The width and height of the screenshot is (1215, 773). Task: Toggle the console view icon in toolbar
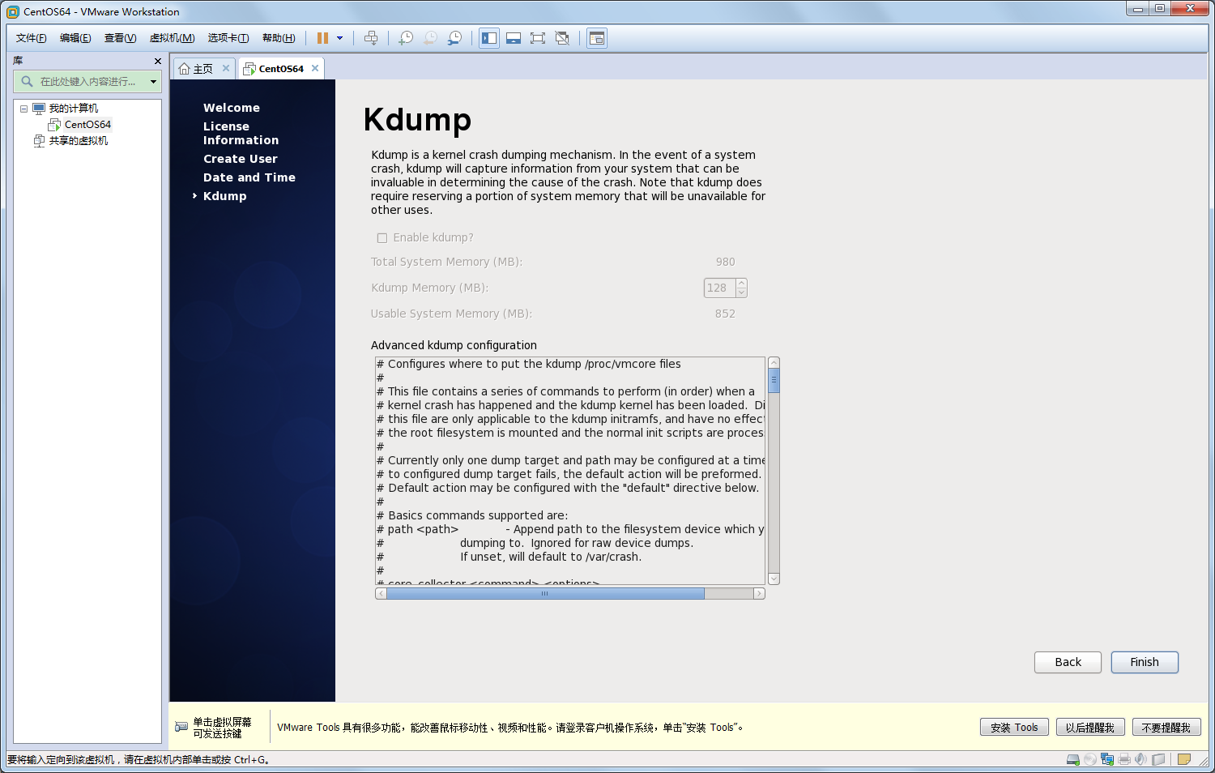(x=597, y=38)
